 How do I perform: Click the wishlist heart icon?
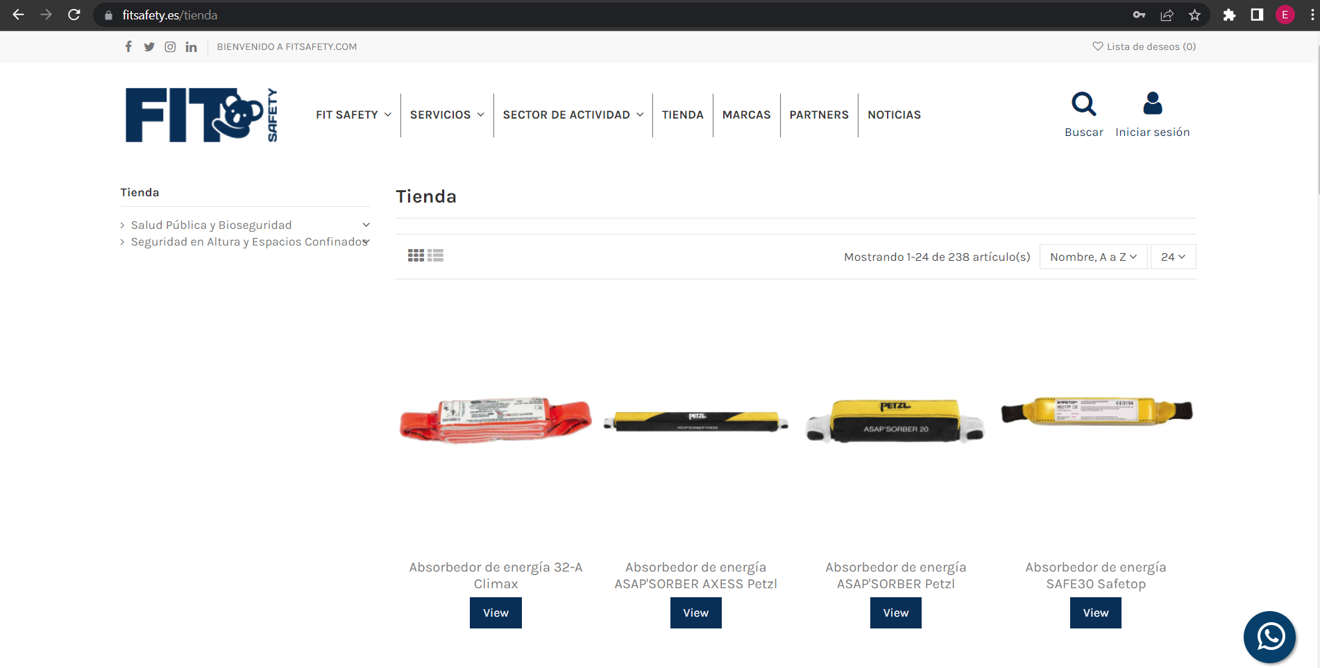pos(1097,46)
